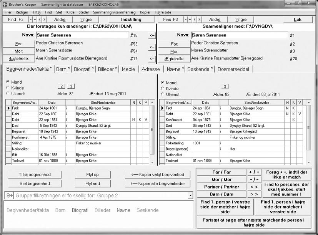
Task: Click the left pane plus navigation button
Action: click(x=35, y=20)
